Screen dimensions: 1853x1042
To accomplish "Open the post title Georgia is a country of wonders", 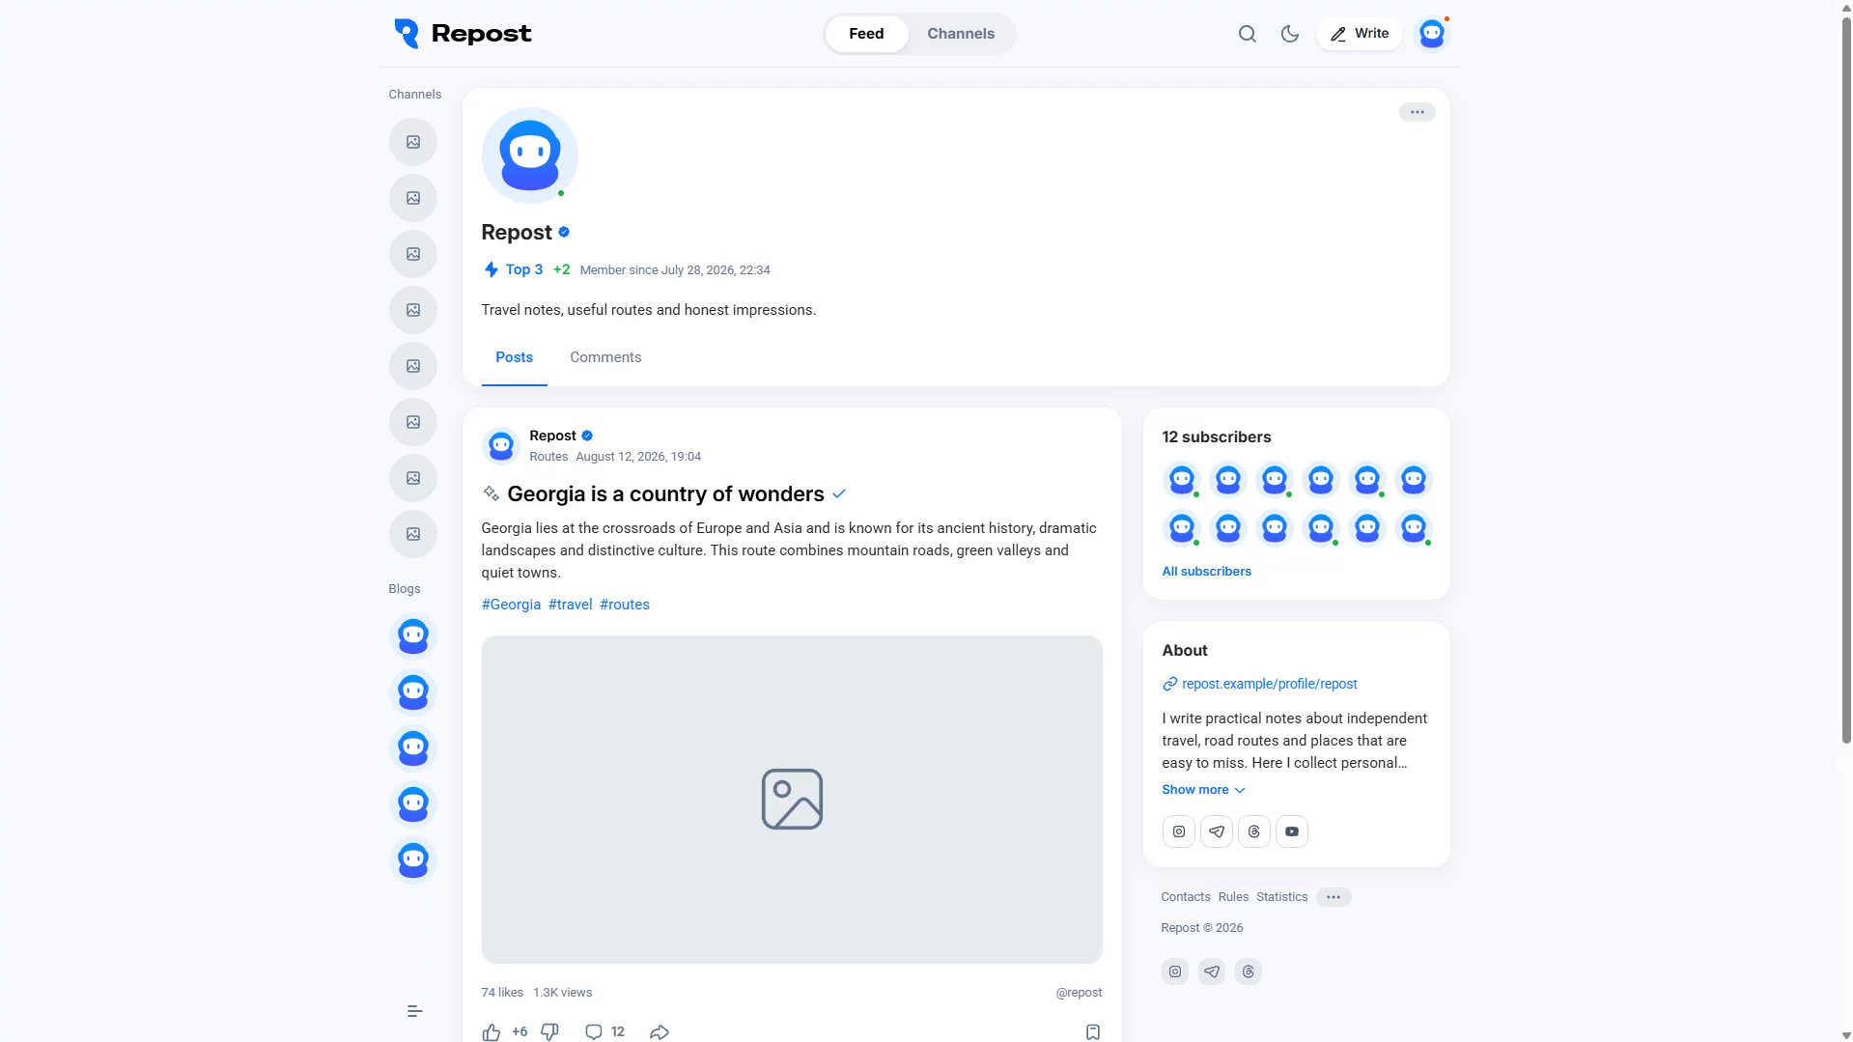I will 665,494.
